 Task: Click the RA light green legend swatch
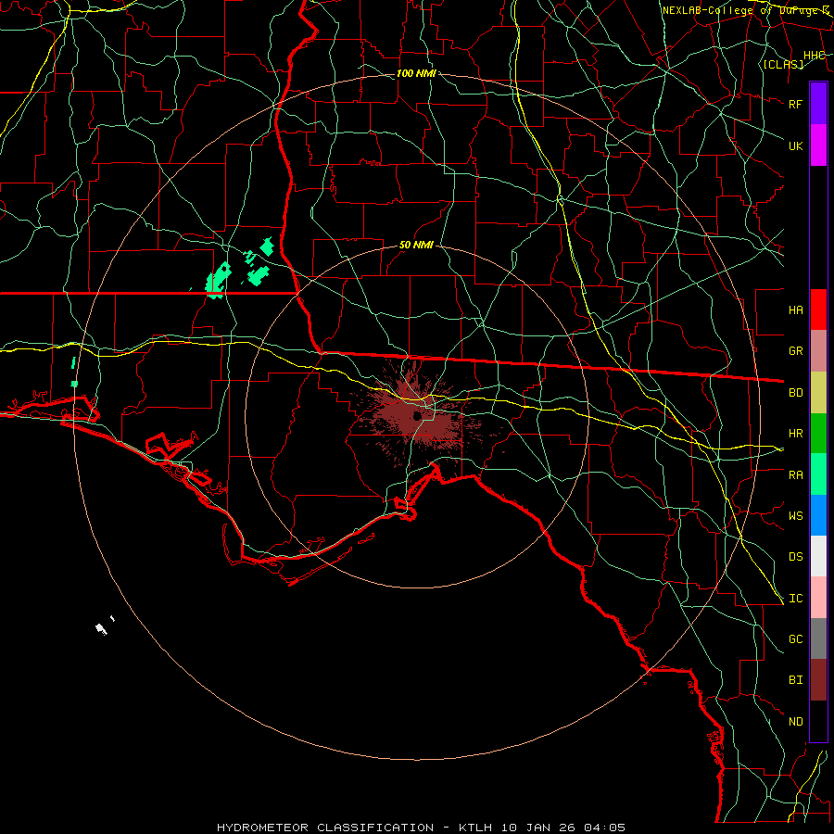click(818, 474)
